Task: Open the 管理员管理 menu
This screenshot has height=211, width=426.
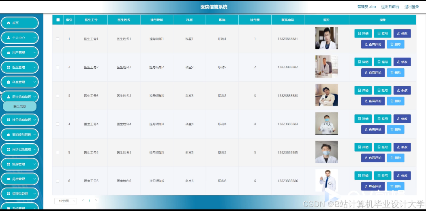Action: click(x=19, y=194)
